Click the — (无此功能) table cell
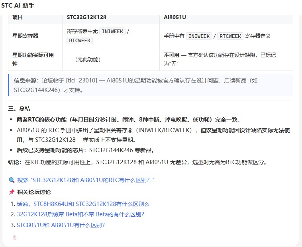 [x=111, y=59]
